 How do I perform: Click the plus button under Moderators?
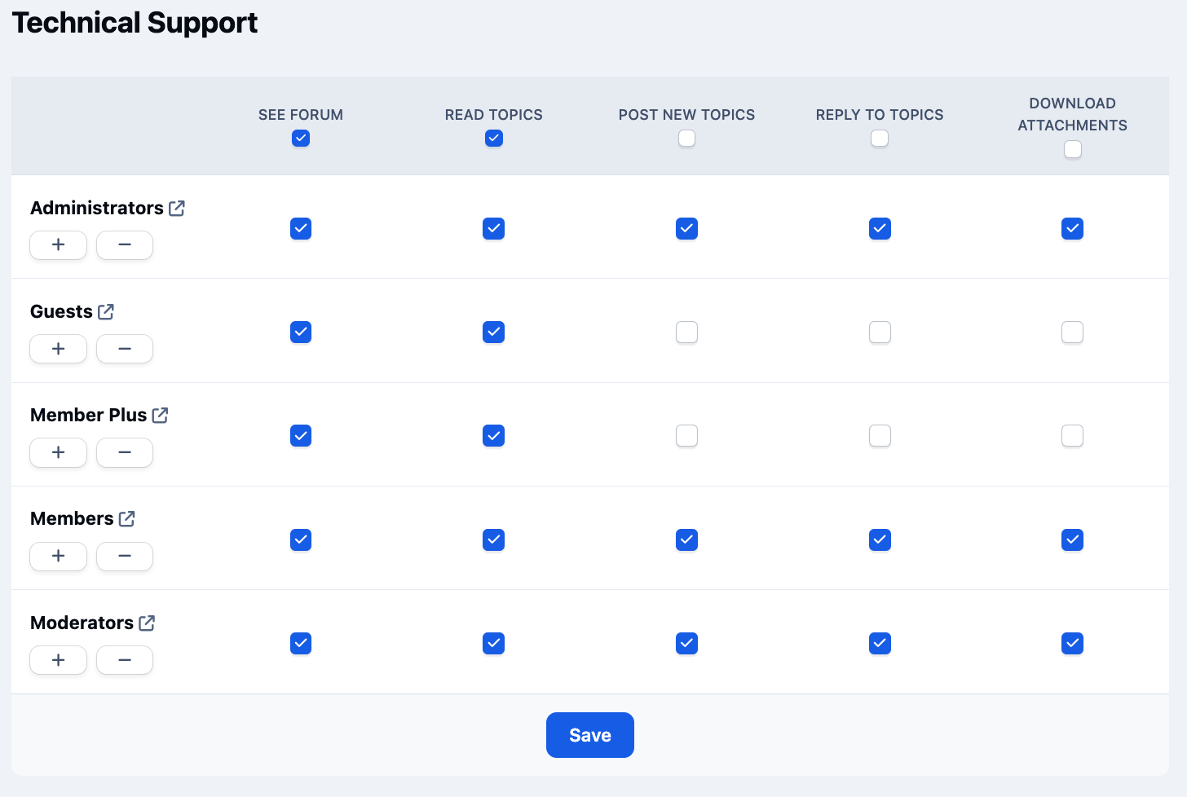59,660
